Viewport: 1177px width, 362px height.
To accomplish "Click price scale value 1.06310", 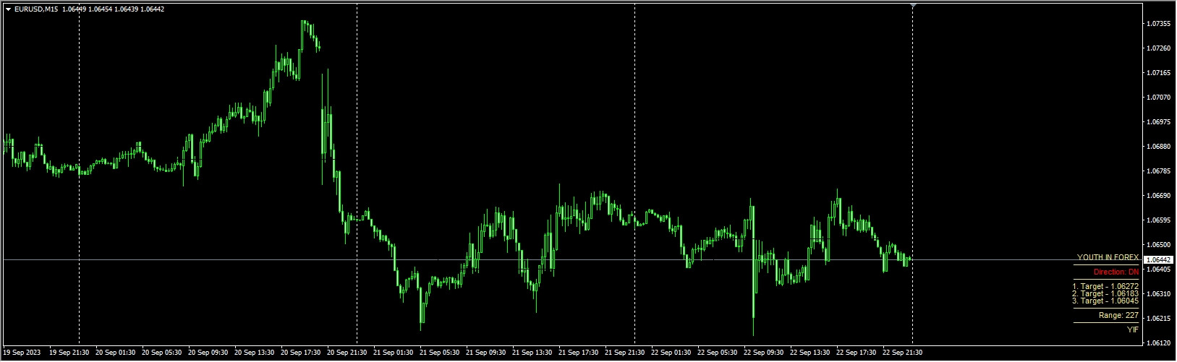I will click(x=1159, y=294).
